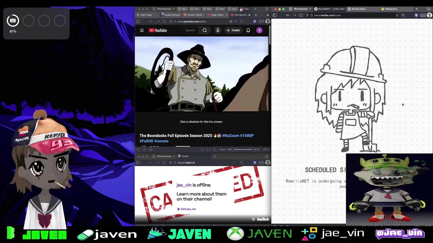Image resolution: width=433 pixels, height=243 pixels.
Task: Click the capture snapshot icon in status bar
Action: [202, 150]
